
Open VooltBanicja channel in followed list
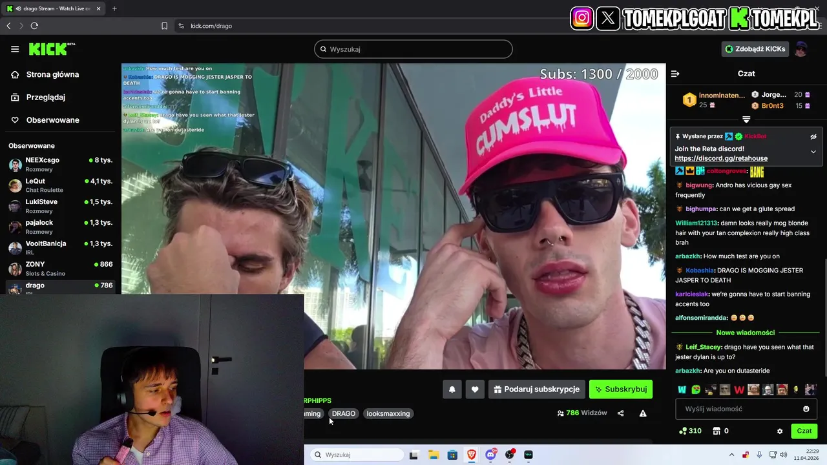pos(61,248)
